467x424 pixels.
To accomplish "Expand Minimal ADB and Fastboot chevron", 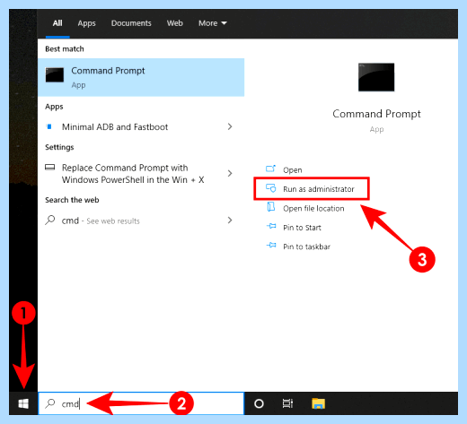I will 230,126.
